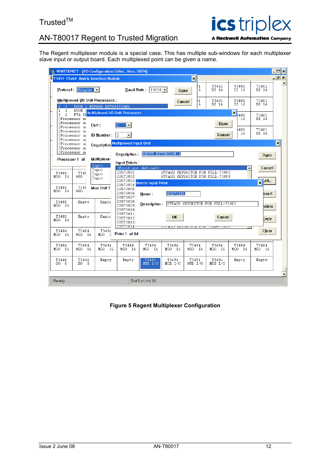This screenshot has width=330, height=467.
Task: Close the Multiplexed Input Unit dialog
Action: 278,143
